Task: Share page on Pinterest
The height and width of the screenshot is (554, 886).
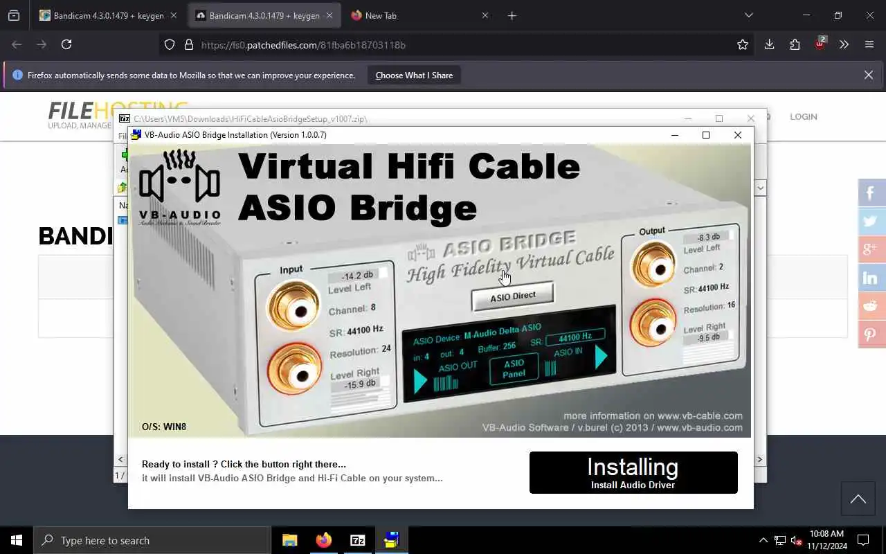Action: [x=871, y=334]
